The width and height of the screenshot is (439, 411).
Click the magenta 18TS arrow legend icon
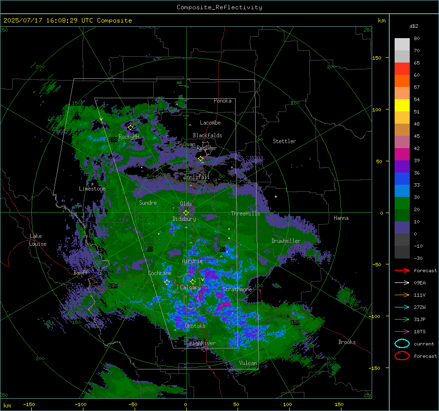coord(402,332)
